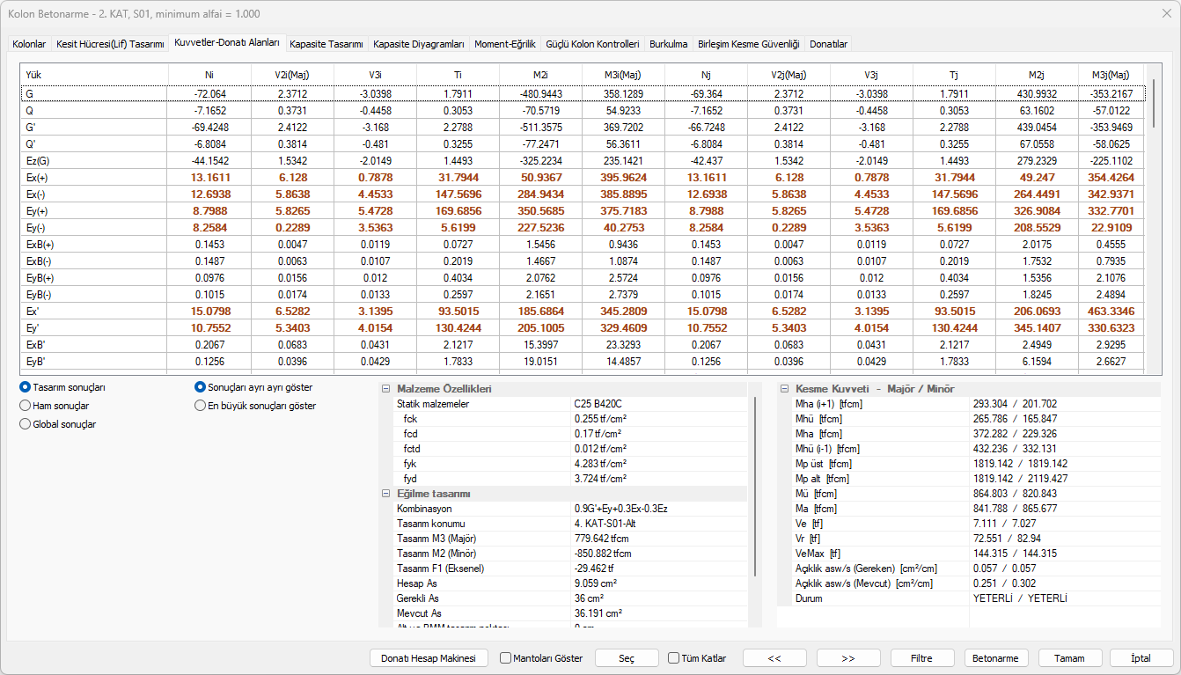
Task: Open the Donatılar tab
Action: (x=828, y=43)
